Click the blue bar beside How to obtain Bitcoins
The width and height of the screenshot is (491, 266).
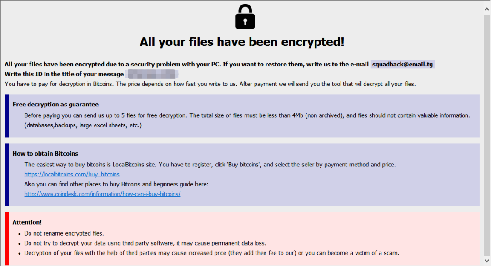pos(7,175)
